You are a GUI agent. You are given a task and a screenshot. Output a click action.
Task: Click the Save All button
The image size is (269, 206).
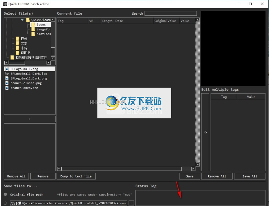[250, 176]
